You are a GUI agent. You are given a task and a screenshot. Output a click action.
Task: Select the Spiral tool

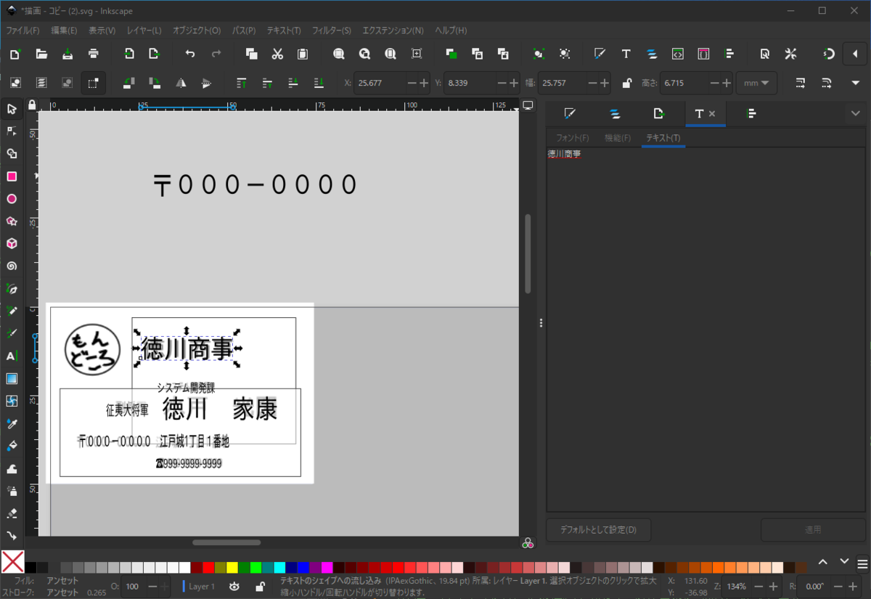(x=12, y=266)
